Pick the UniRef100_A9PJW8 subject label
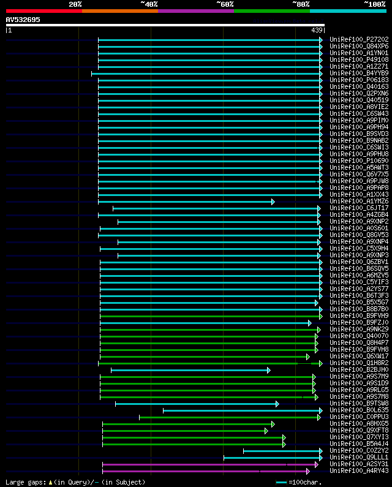392x487 pixels. pos(359,181)
